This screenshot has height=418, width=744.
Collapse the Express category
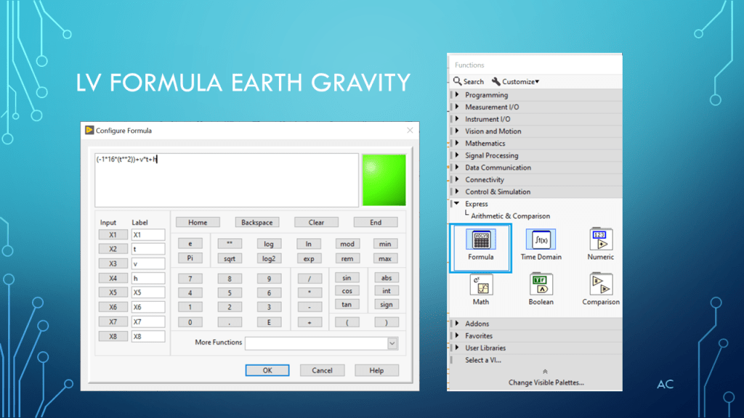(x=458, y=204)
